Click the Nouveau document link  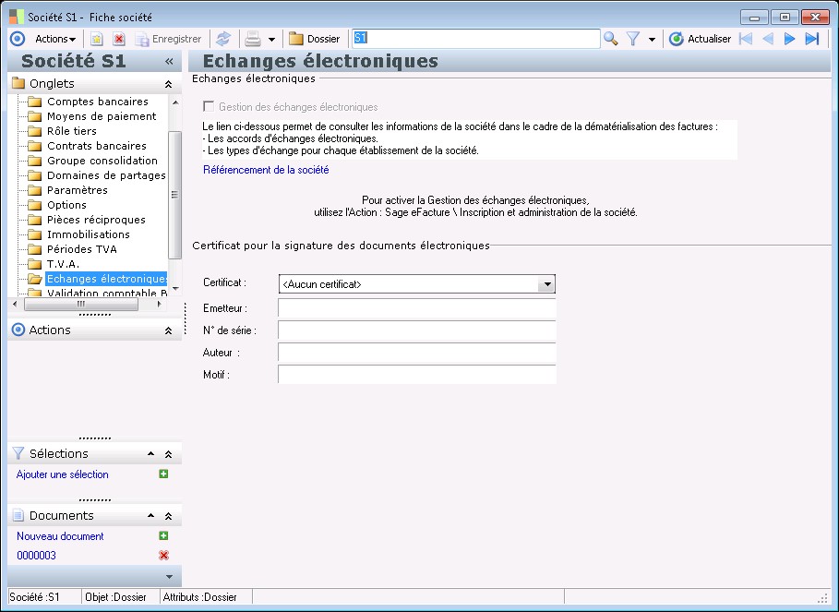click(x=60, y=536)
